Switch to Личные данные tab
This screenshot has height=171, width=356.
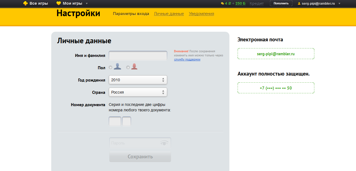(169, 14)
